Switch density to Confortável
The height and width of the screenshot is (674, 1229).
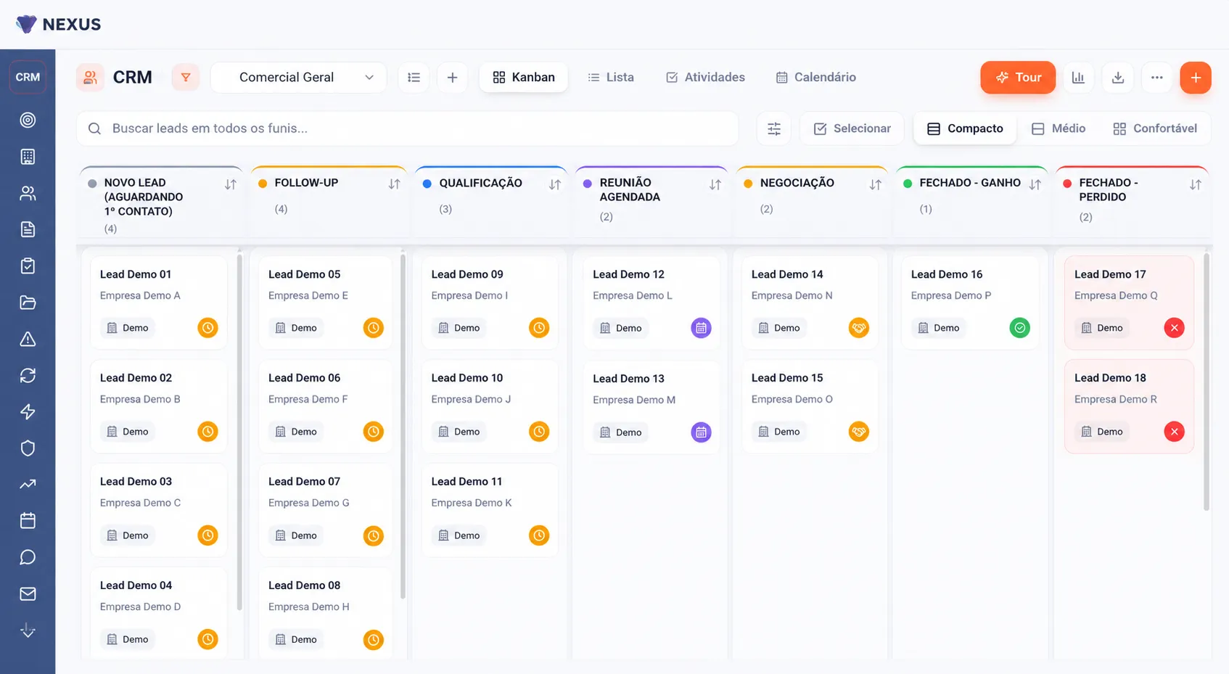(x=1155, y=128)
